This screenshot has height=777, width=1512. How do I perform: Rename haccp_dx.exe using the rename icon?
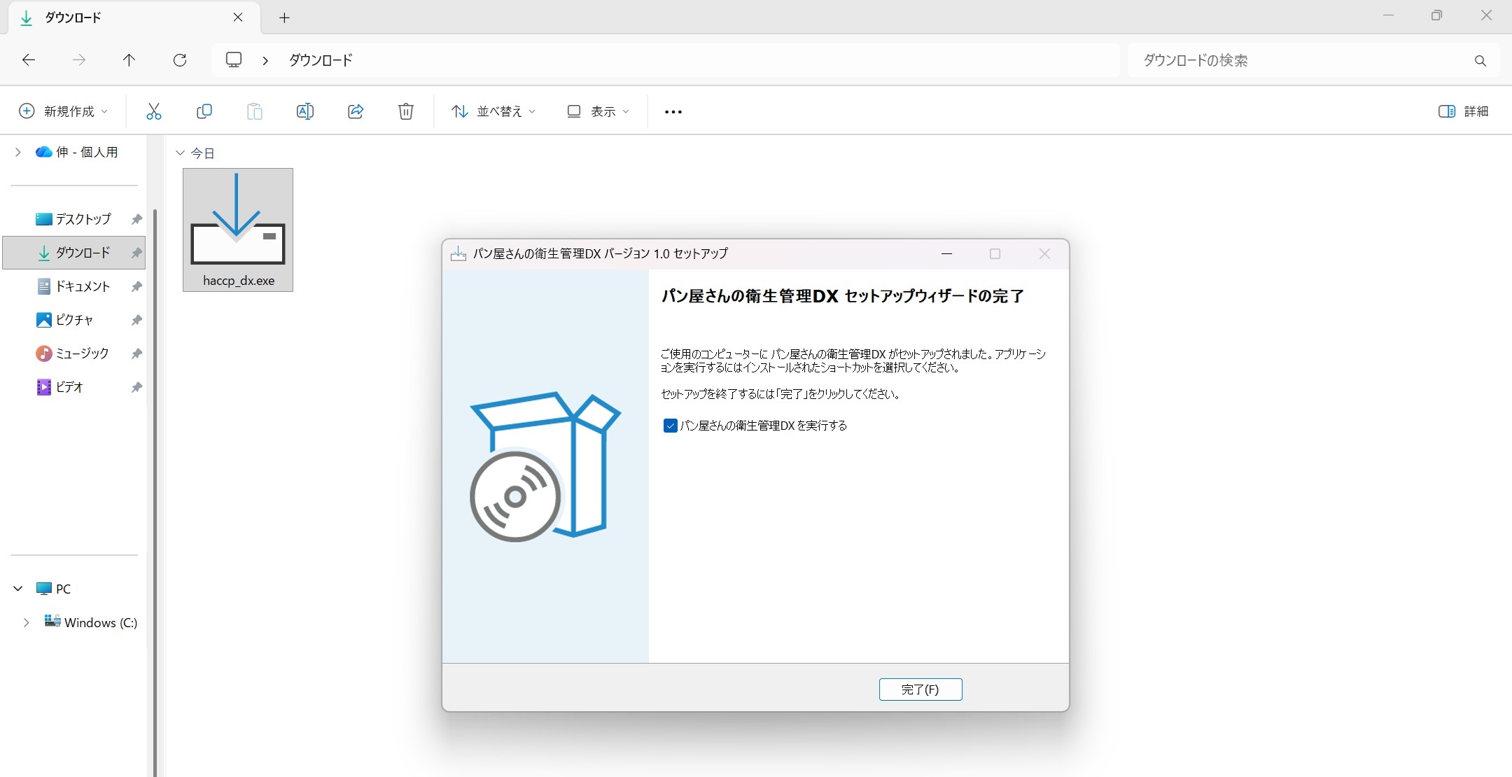(x=305, y=111)
